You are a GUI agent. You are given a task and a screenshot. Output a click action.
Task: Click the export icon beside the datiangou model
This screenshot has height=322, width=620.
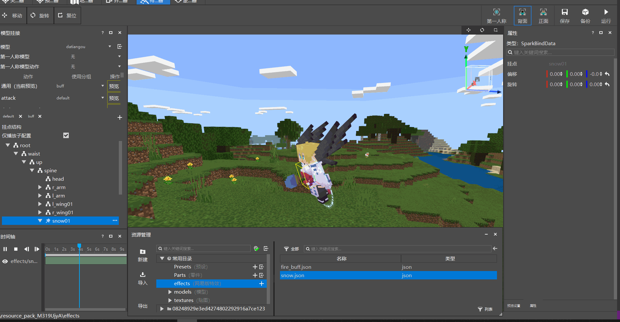click(119, 46)
